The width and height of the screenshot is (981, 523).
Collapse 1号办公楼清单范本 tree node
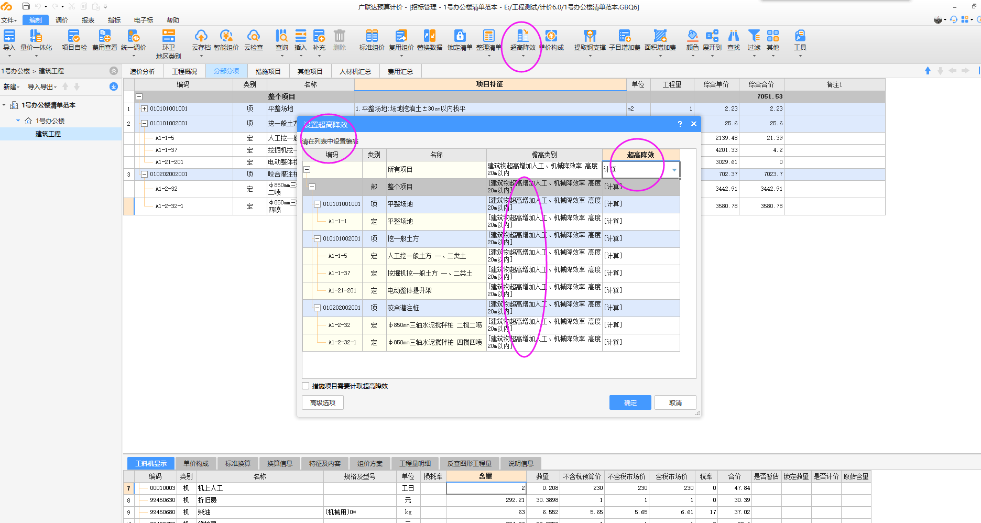(4, 105)
